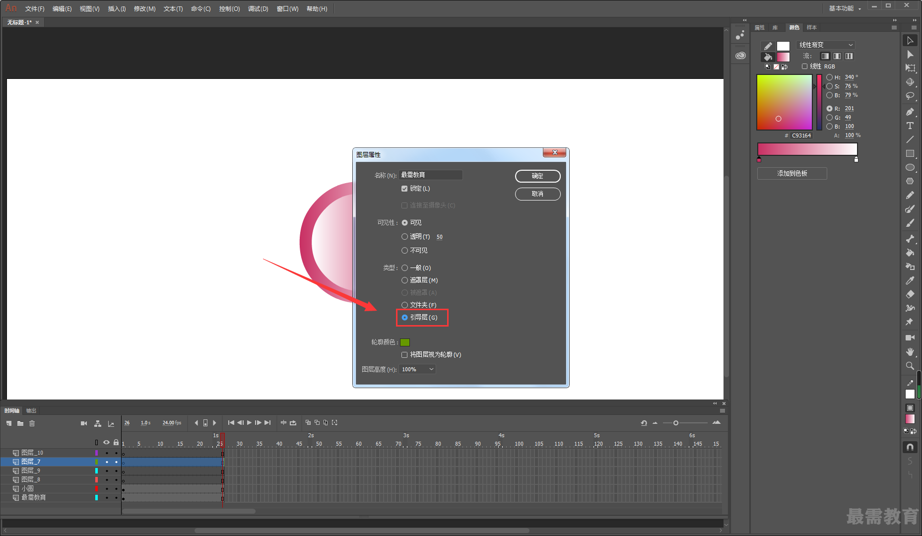Go to the first frame

pyautogui.click(x=231, y=423)
